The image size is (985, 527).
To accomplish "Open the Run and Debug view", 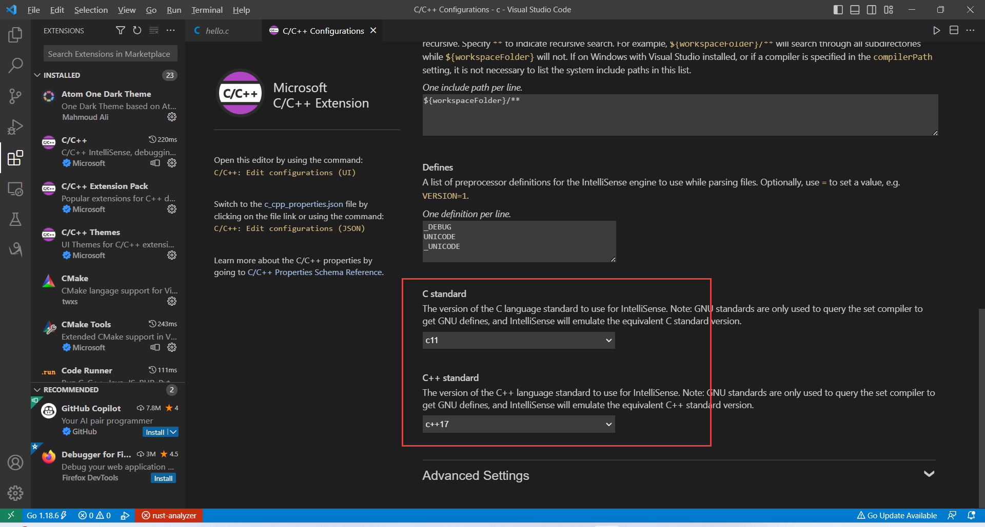I will click(x=15, y=127).
